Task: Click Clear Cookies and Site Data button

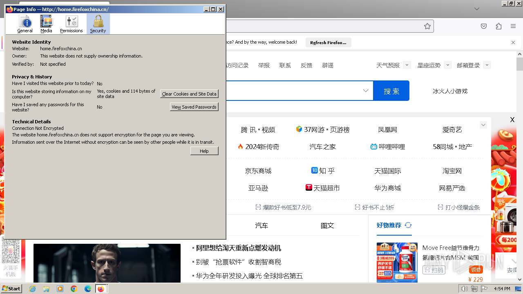Action: [189, 94]
